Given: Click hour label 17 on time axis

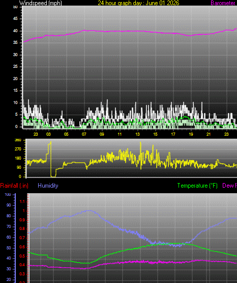Looking at the screenshot, I should point(173,134).
